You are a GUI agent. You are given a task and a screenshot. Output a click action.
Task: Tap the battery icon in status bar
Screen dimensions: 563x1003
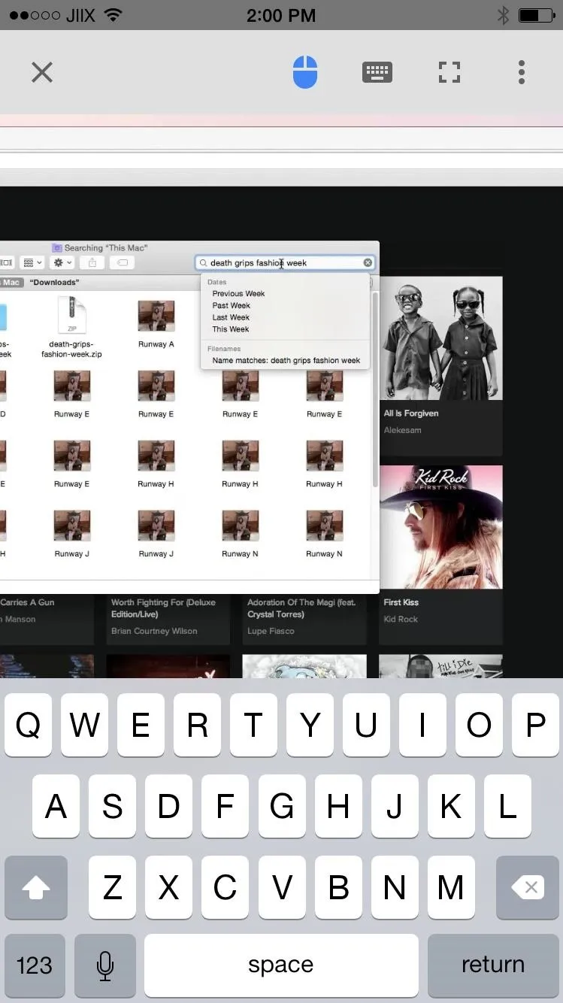pyautogui.click(x=537, y=15)
